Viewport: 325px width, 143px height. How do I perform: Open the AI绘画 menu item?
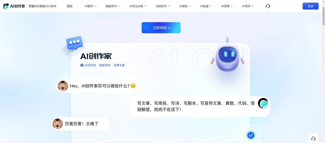point(206,6)
